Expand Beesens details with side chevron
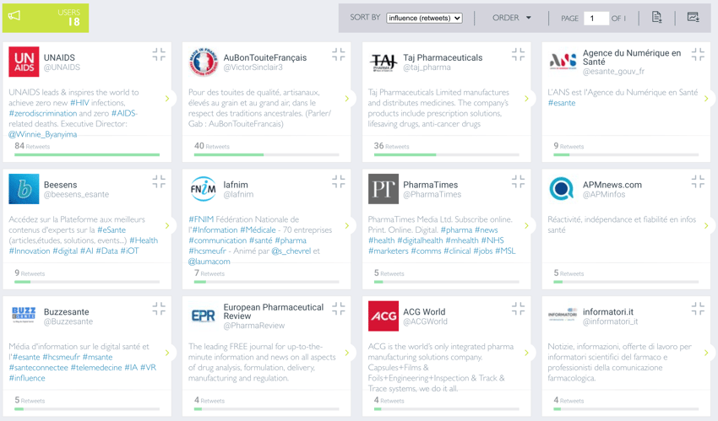Image resolution: width=718 pixels, height=421 pixels. pos(167,225)
